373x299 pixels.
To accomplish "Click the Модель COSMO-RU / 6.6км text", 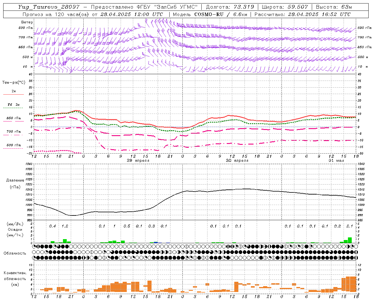I will click(210, 14).
